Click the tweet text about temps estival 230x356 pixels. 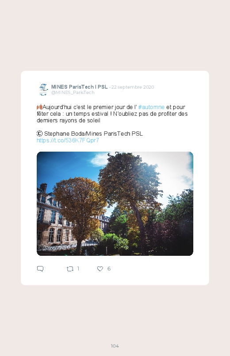tap(112, 114)
